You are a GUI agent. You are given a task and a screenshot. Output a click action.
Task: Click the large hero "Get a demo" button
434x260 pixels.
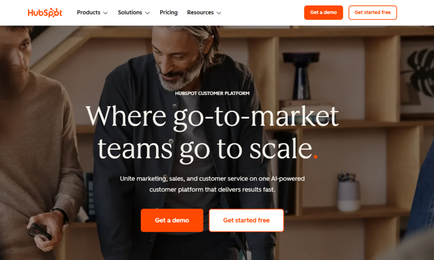[x=172, y=220]
